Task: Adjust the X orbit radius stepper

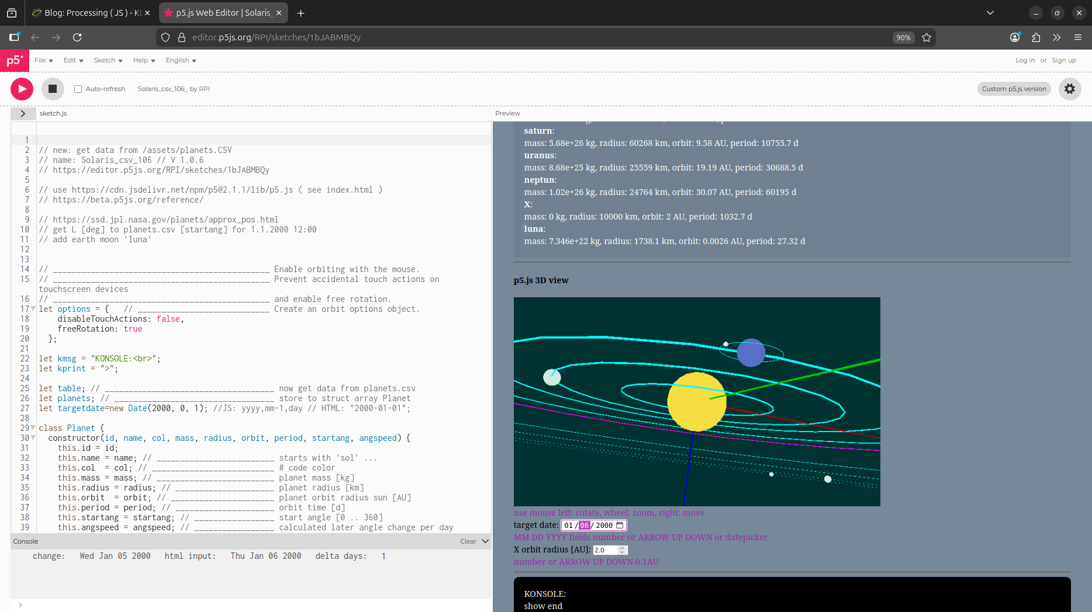Action: pyautogui.click(x=622, y=550)
